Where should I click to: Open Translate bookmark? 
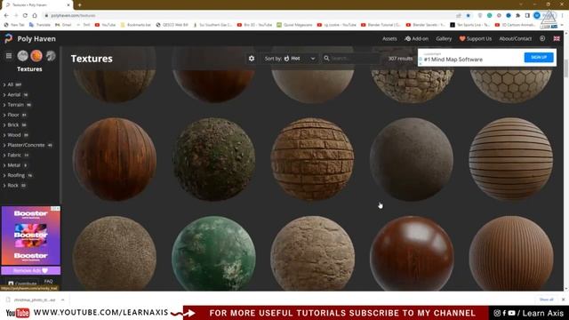tap(40, 25)
